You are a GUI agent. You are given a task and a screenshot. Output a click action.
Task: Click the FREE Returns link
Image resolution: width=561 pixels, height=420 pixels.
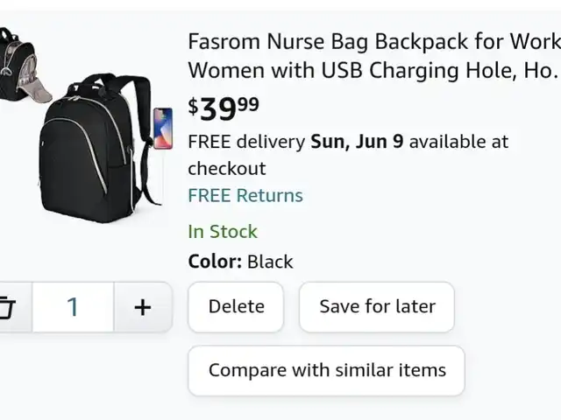click(x=245, y=196)
